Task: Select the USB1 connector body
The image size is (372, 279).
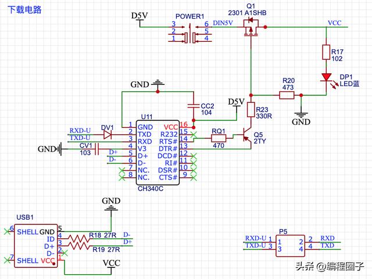Action: (36, 246)
